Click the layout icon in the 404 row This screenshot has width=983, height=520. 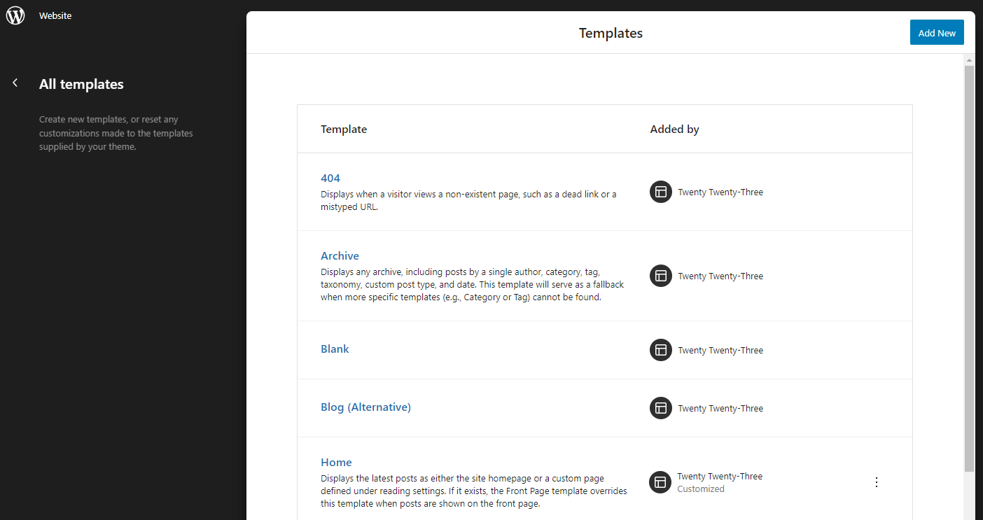(x=660, y=192)
